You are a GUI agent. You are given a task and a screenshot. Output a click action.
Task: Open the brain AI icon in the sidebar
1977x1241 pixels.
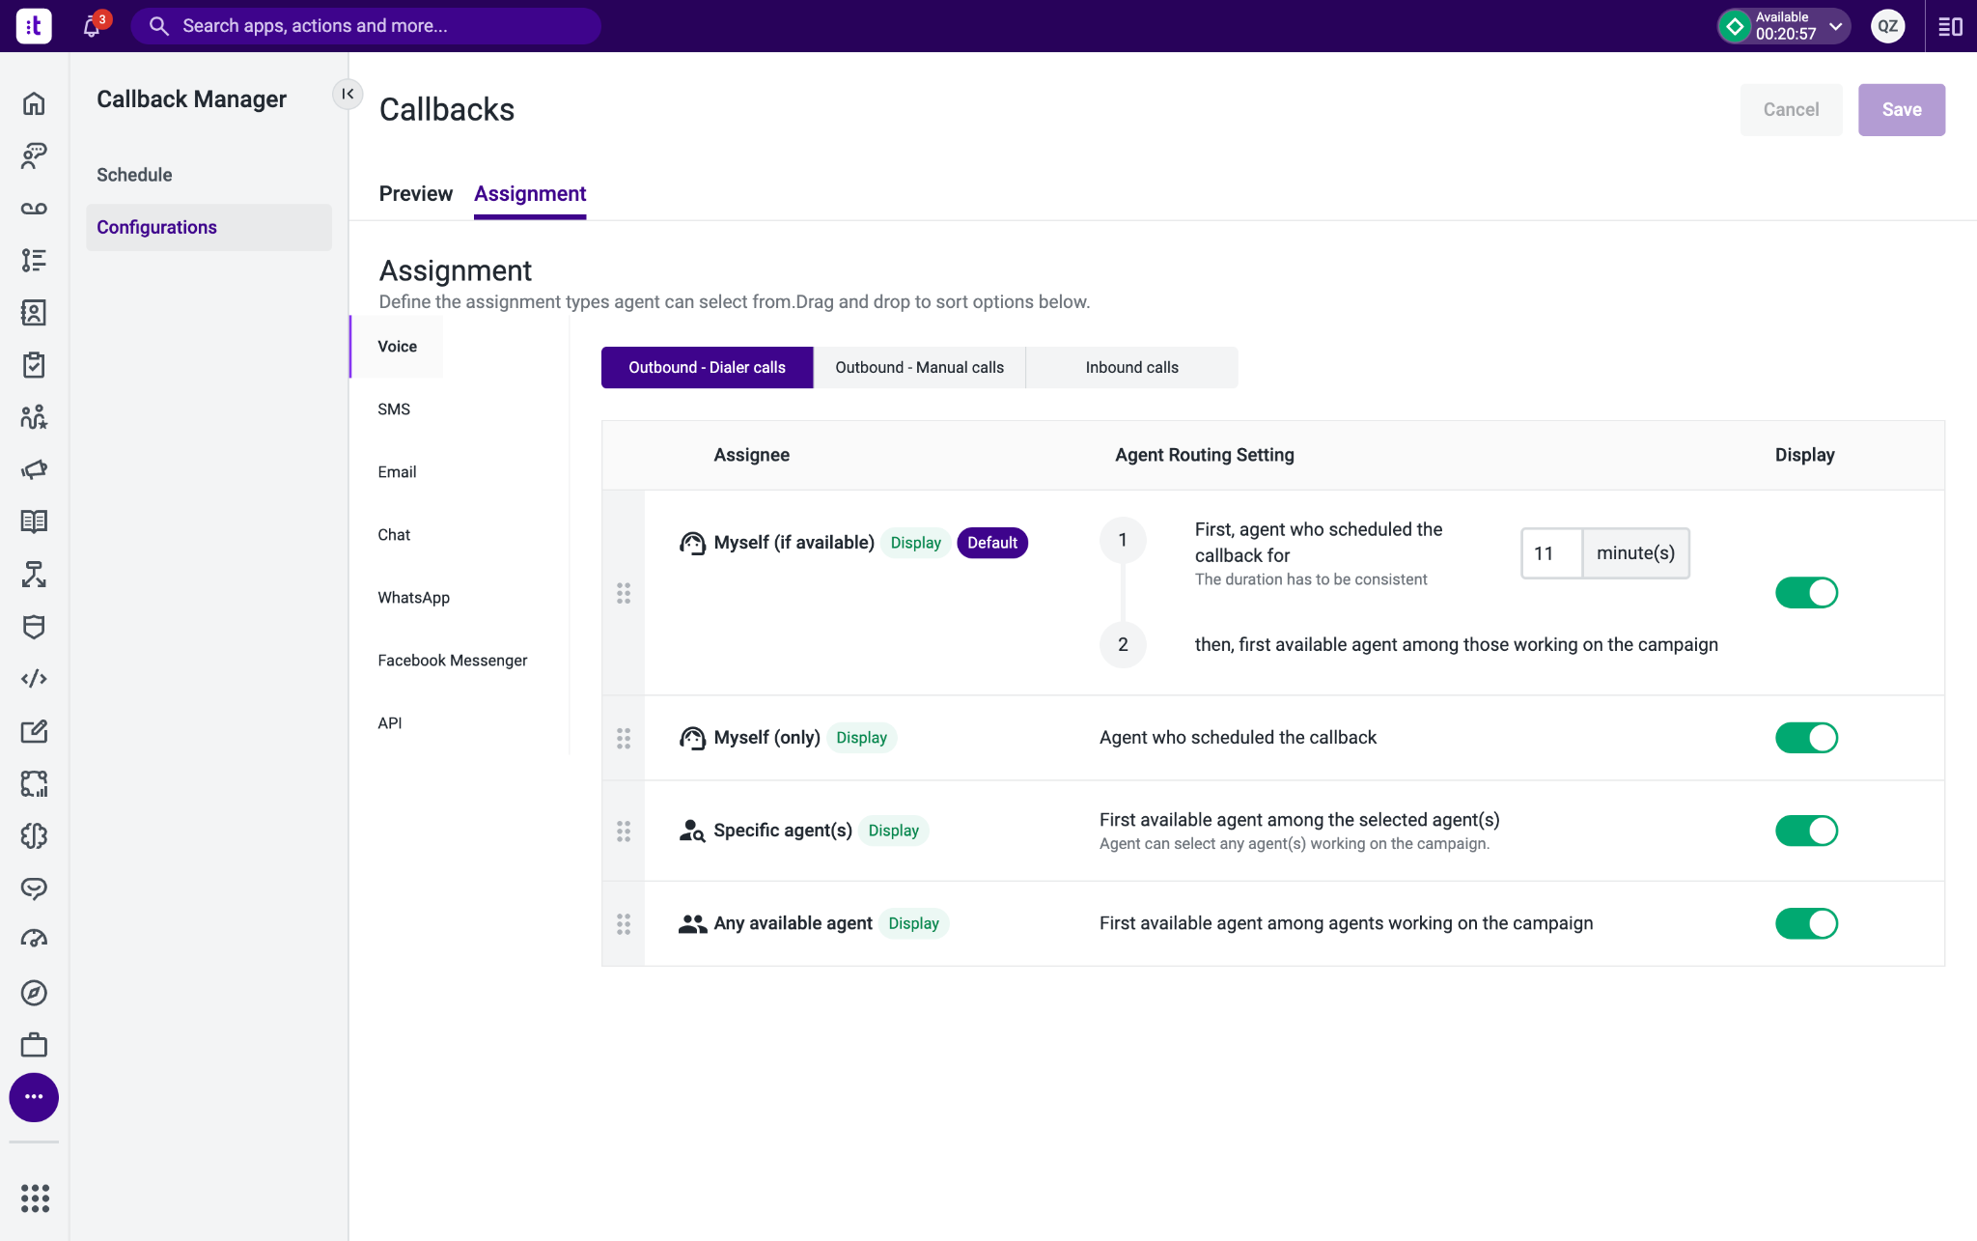click(34, 835)
